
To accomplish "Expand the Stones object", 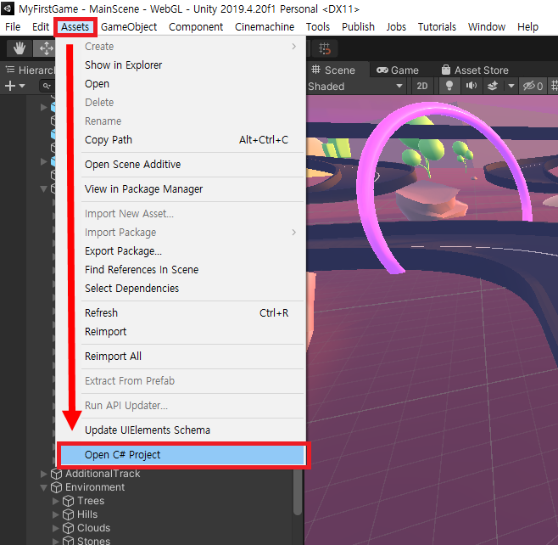I will (x=55, y=541).
